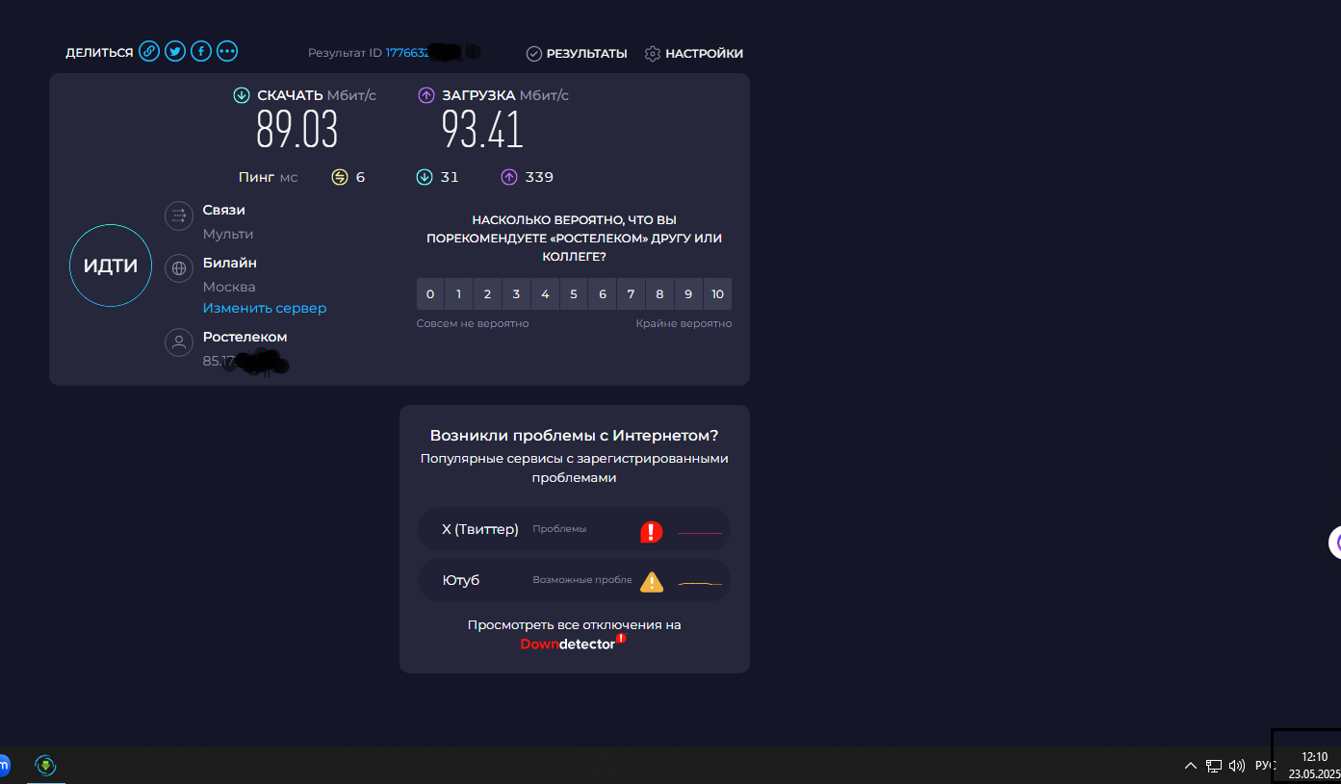The width and height of the screenshot is (1341, 784).
Task: Expand the X (Твиттер) problems row
Action: point(574,529)
